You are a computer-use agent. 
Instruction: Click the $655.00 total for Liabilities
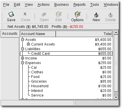105,49
